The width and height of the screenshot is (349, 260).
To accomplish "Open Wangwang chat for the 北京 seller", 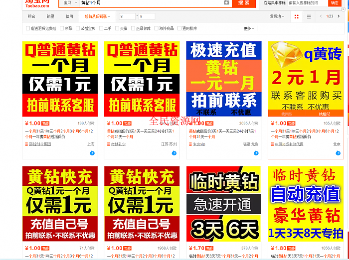I will tap(338, 153).
